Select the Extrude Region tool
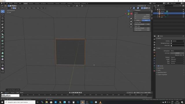Image resolution: width=185 pixels, height=104 pixels. tap(3, 38)
